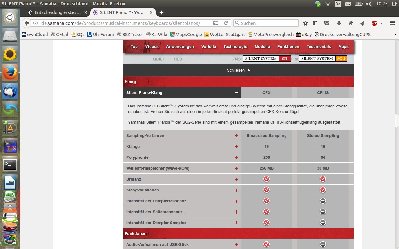Open the Firefox hamburger menu

pos(392,23)
